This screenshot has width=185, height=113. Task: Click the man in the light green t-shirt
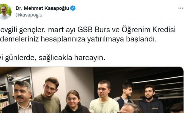tap(104, 97)
